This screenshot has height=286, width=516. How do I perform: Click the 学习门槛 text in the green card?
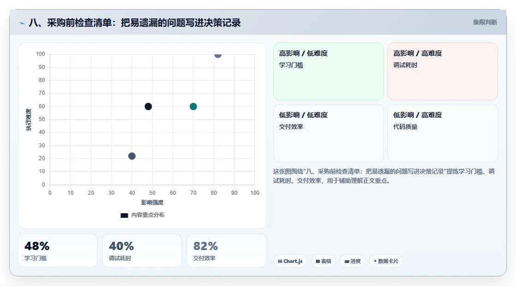tap(291, 65)
